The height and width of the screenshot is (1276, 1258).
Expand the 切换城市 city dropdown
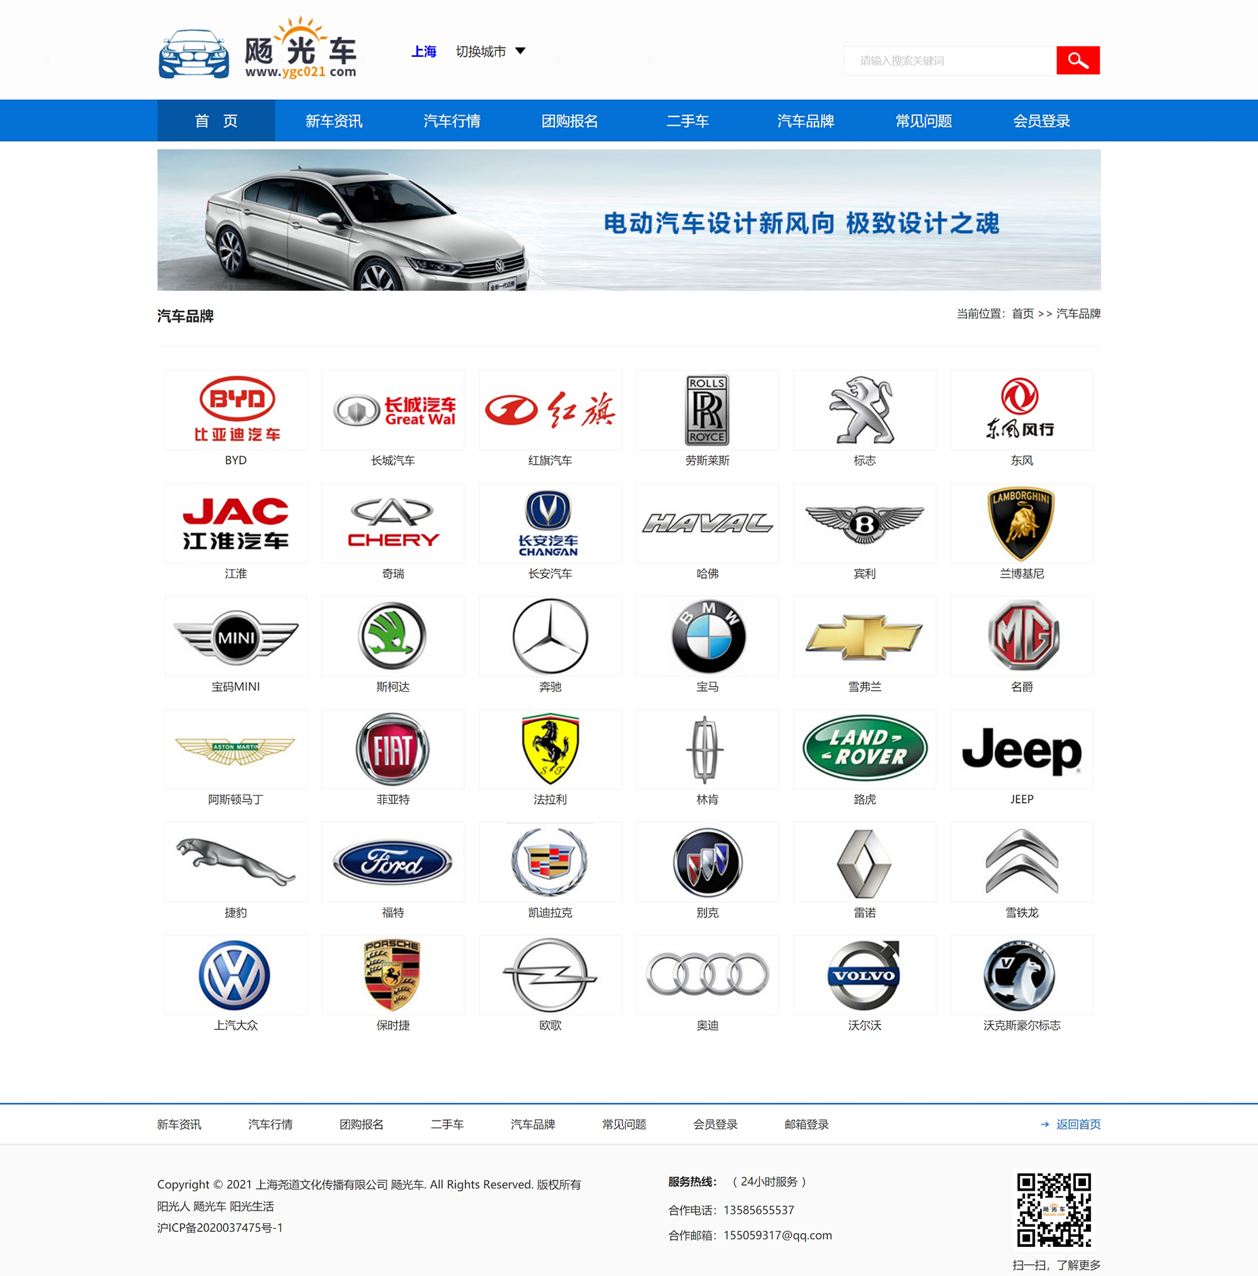click(490, 52)
